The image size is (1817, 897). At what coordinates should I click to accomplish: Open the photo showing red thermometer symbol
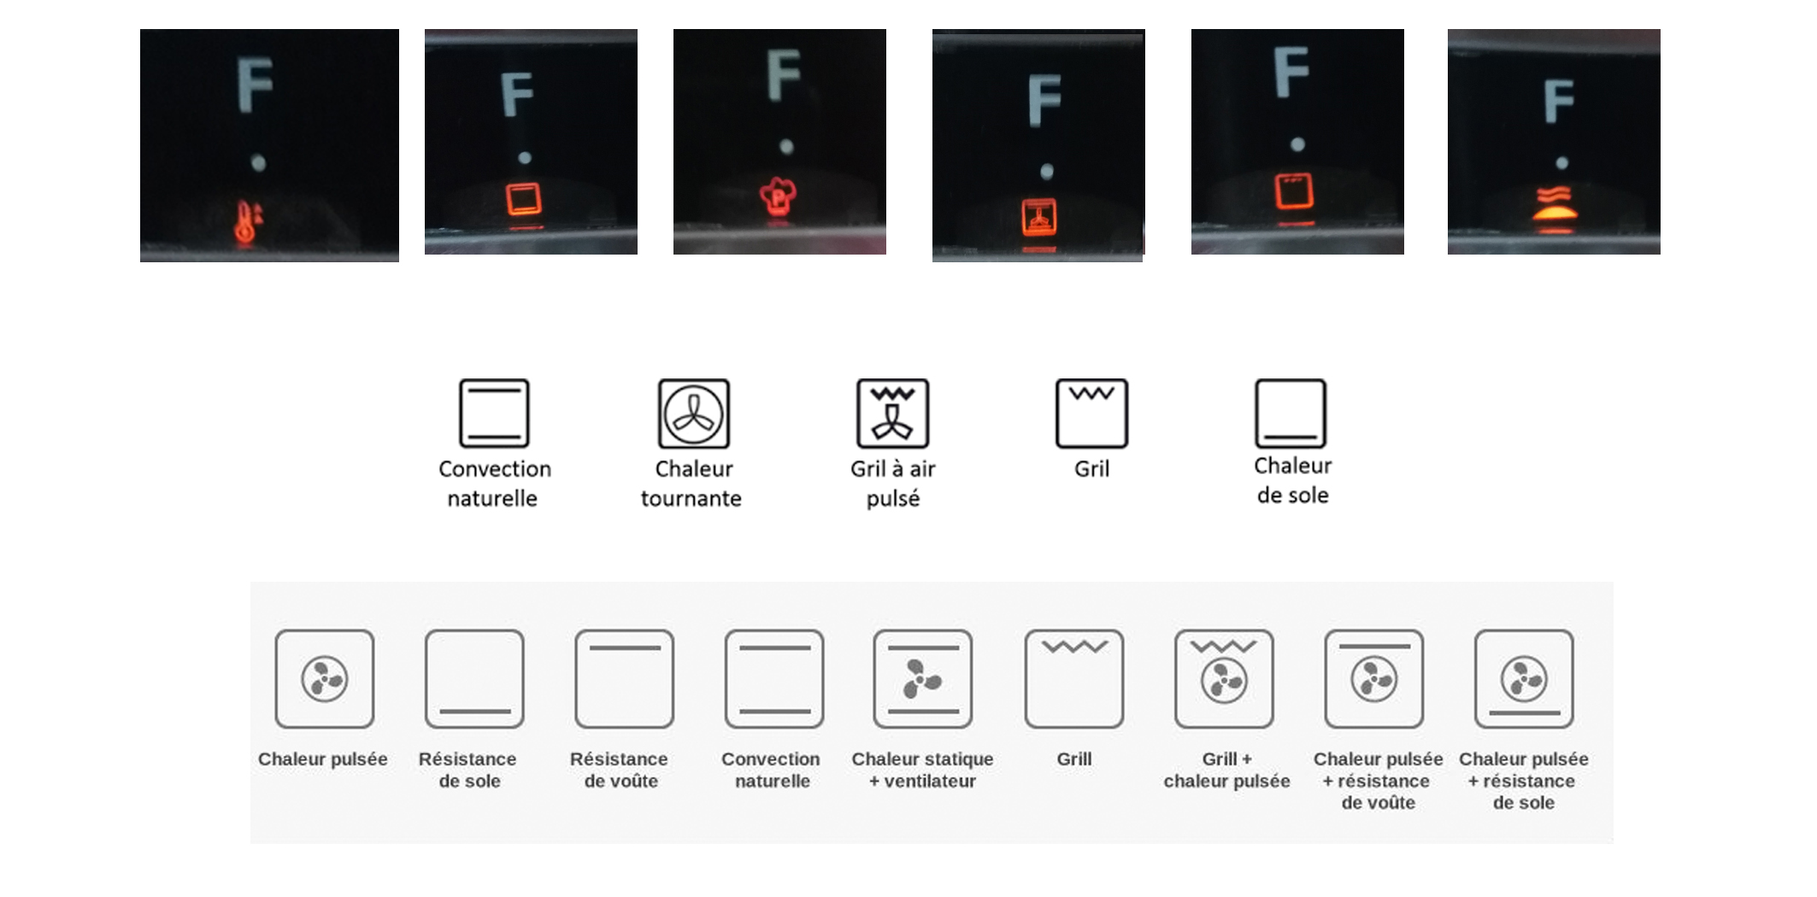[269, 145]
